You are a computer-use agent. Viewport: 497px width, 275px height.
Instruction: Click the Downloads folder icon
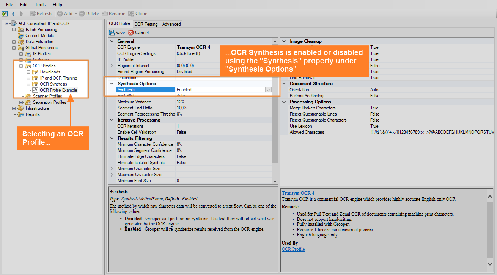point(36,72)
